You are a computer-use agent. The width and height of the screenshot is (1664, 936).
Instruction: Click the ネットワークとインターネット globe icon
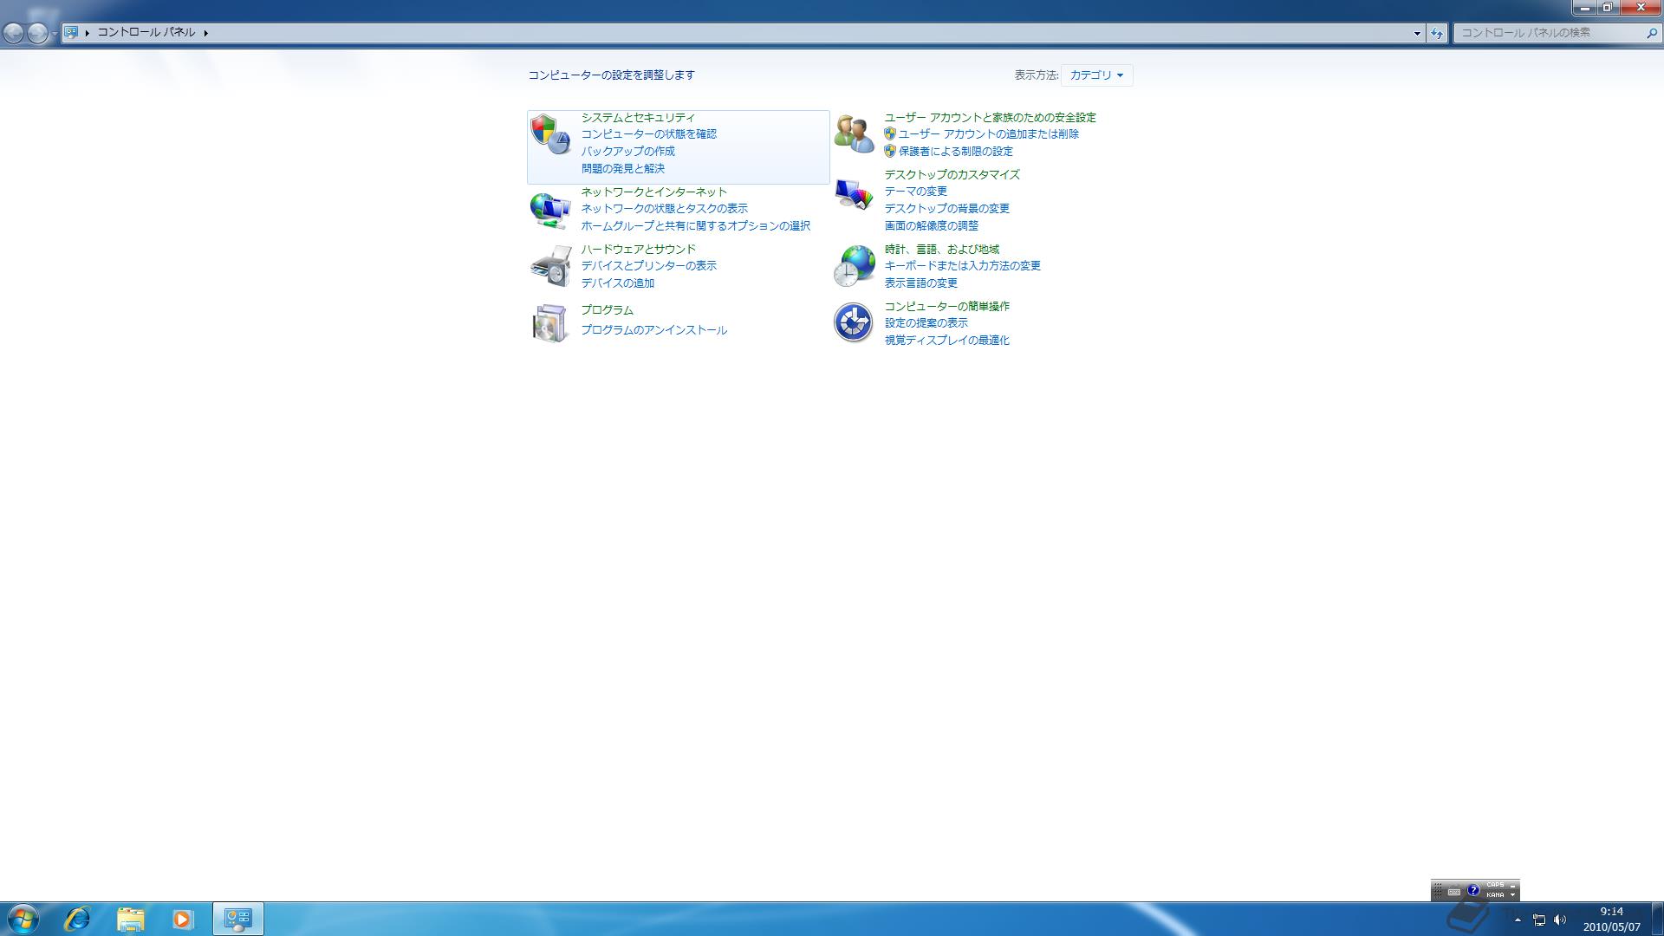pos(550,209)
